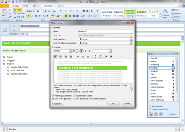185x132 pixels.
Task: Open ribbon font size dropdown
Action: pos(42,11)
